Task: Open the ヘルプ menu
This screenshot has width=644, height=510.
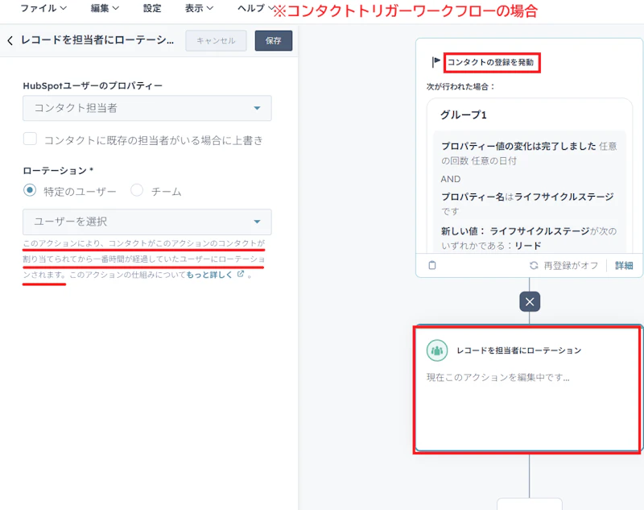Action: [255, 8]
